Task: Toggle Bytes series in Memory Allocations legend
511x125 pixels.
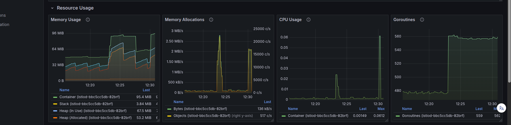Action: [200, 109]
